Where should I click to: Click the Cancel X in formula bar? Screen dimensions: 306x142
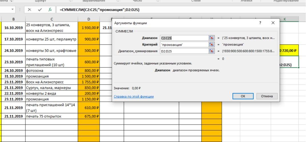(29, 10)
